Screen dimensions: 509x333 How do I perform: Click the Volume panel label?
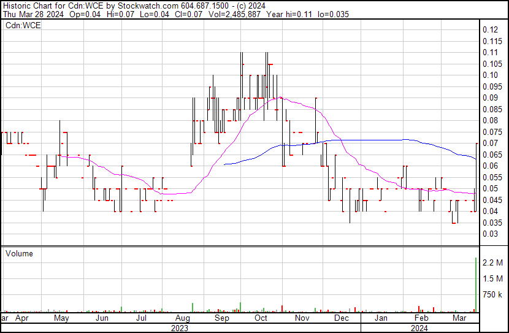point(19,253)
